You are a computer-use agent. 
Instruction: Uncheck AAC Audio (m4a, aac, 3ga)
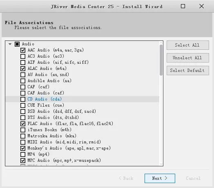coord(23,50)
